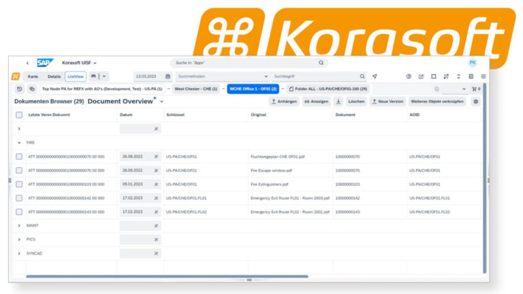Click the download icon next to Anzeigen
The image size is (523, 294).
click(x=338, y=101)
